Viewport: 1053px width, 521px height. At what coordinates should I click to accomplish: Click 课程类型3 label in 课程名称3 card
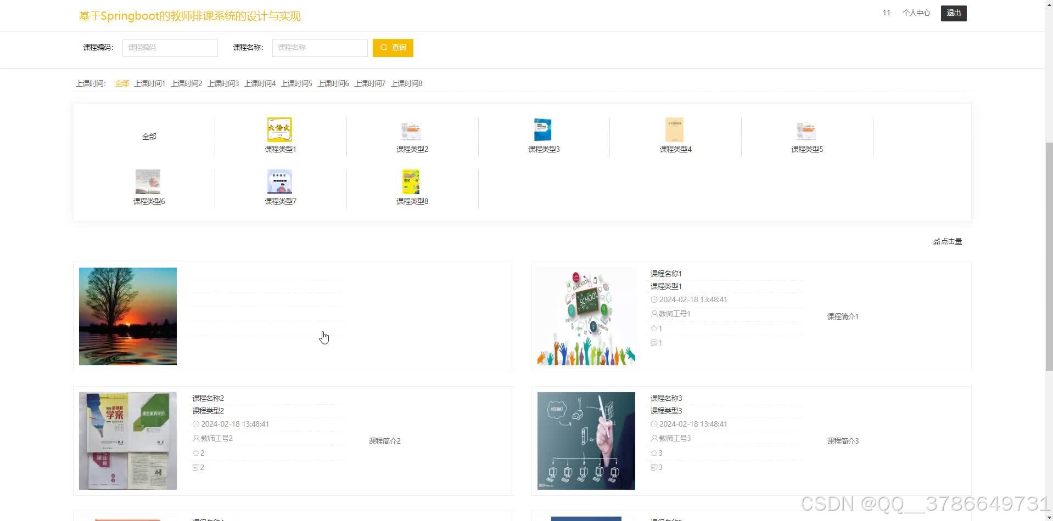(x=666, y=411)
